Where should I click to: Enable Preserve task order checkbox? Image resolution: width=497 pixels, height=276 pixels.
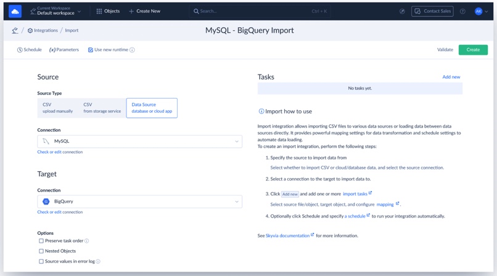coord(41,241)
